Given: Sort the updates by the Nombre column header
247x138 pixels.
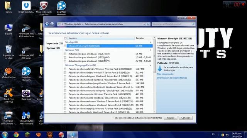Looking at the screenshot, I should click(101, 38).
